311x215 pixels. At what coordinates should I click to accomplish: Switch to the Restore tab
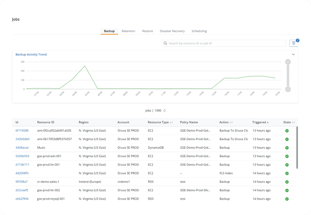[x=147, y=31]
